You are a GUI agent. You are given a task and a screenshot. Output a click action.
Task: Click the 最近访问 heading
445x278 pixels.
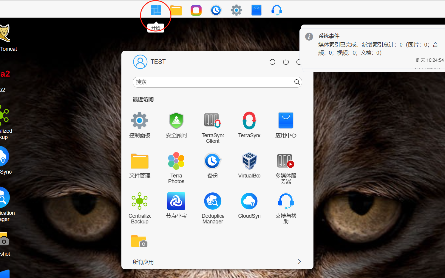(143, 99)
